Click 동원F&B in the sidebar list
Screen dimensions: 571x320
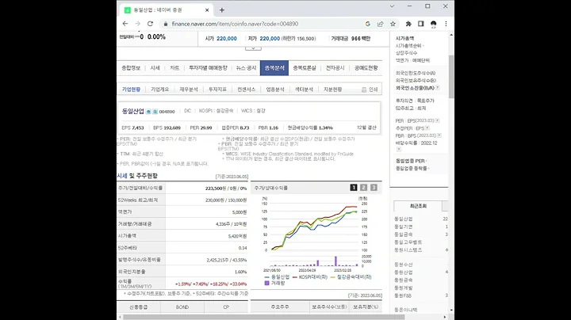[403, 295]
